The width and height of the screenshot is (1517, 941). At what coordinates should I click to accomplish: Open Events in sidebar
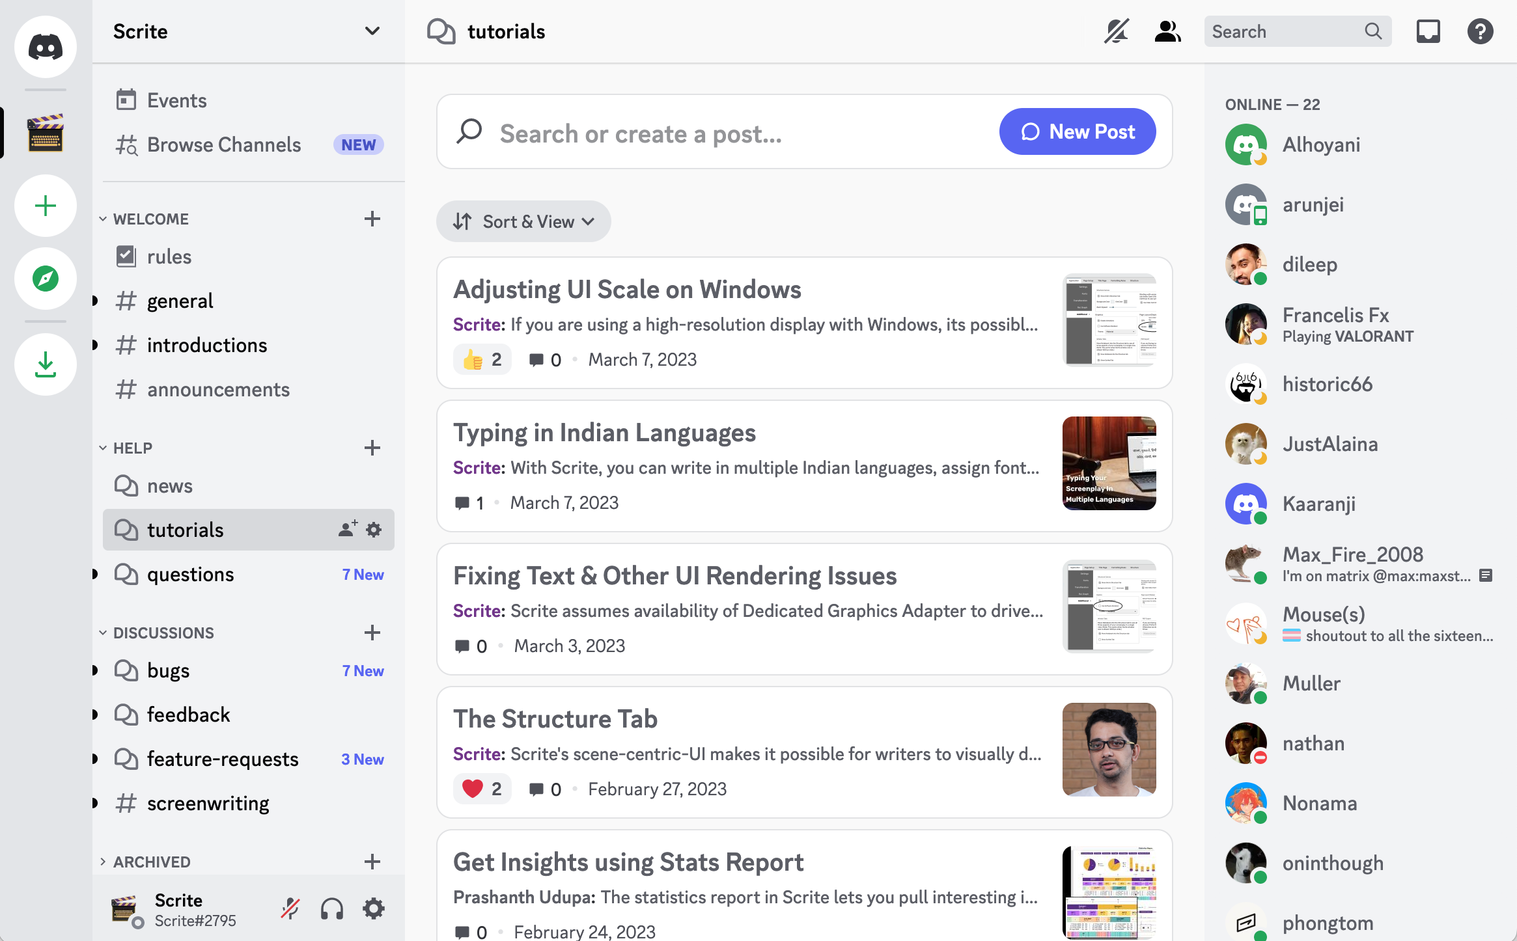click(249, 100)
